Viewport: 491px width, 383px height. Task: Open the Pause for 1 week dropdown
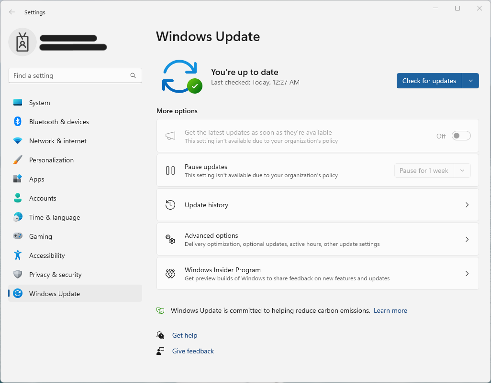(462, 170)
